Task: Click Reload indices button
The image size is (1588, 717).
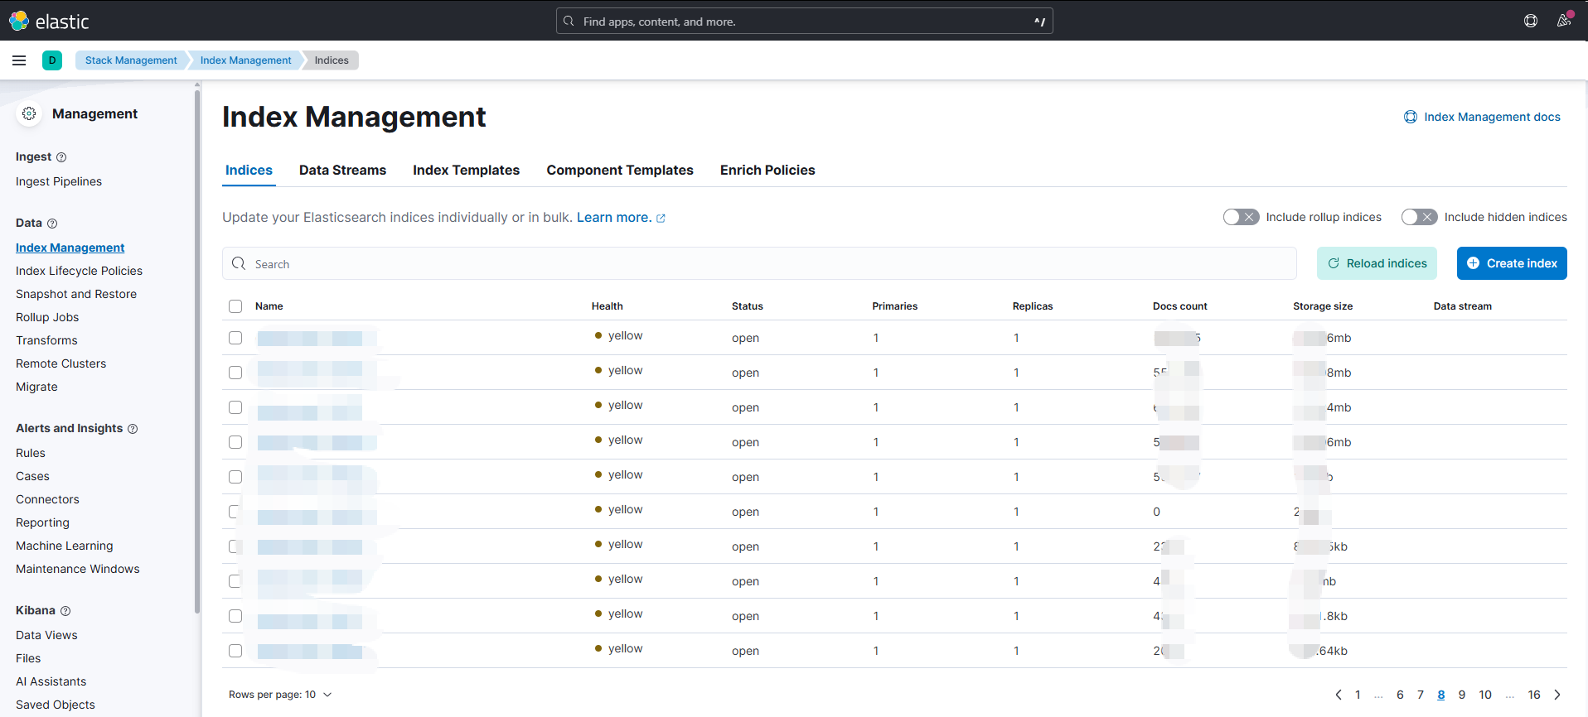Action: coord(1377,263)
